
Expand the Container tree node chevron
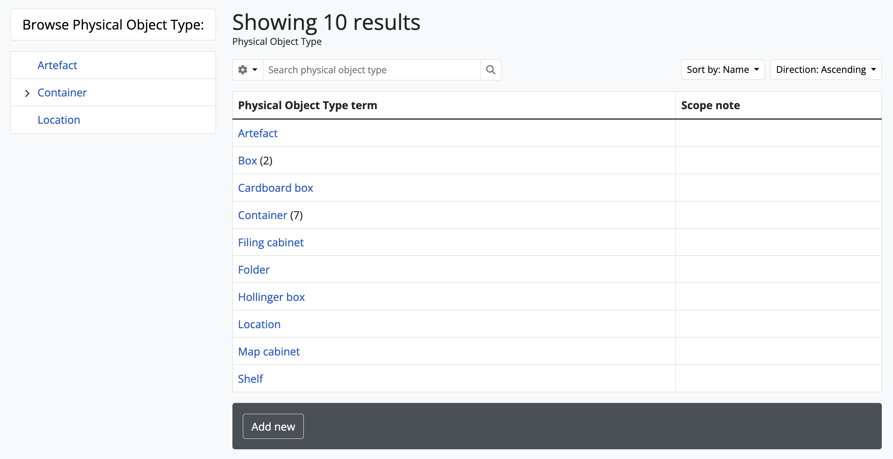click(27, 93)
